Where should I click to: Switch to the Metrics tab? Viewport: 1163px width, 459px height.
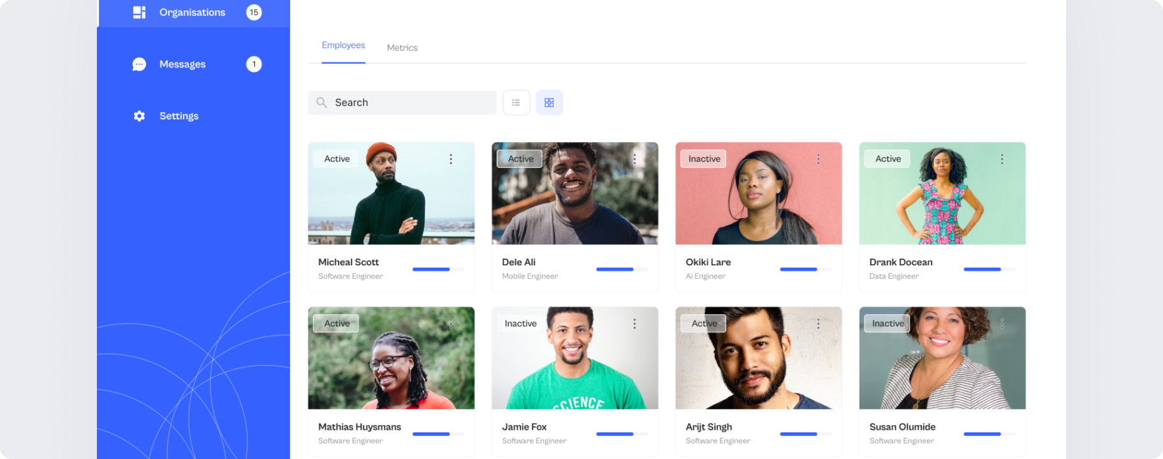point(402,48)
